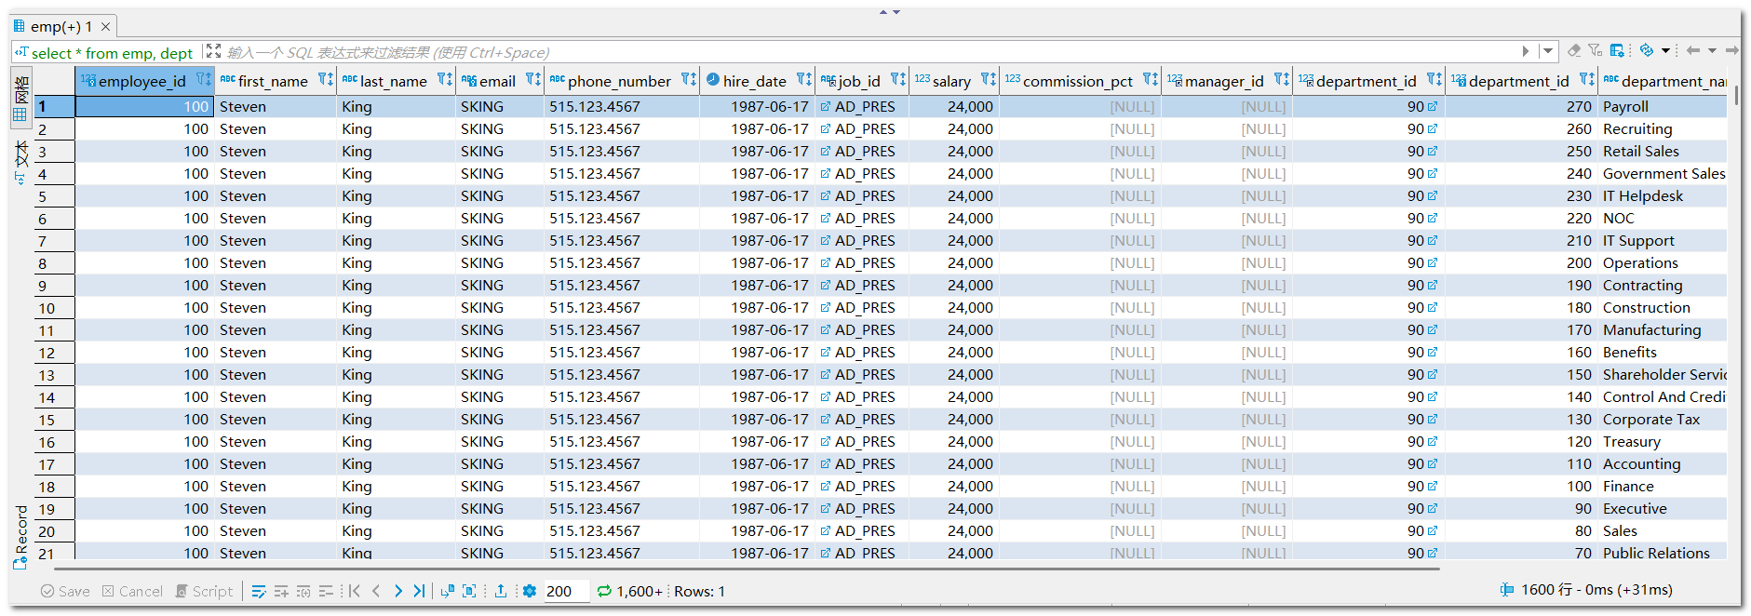Viewport: 1751px width, 616px height.
Task: Apply filter with the play arrow icon
Action: (x=1526, y=51)
